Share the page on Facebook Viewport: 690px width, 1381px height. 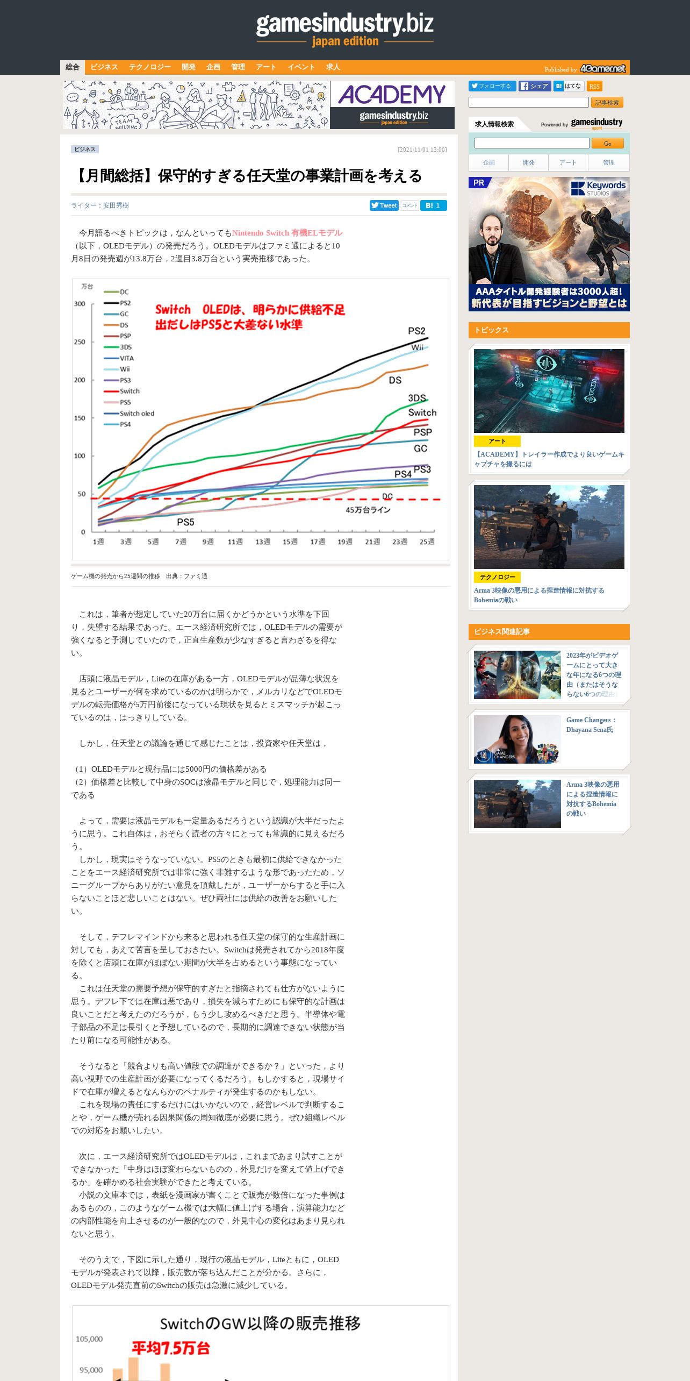pos(535,86)
